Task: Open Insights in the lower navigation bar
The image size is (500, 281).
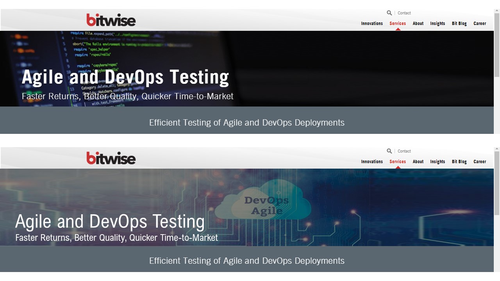Action: (437, 162)
